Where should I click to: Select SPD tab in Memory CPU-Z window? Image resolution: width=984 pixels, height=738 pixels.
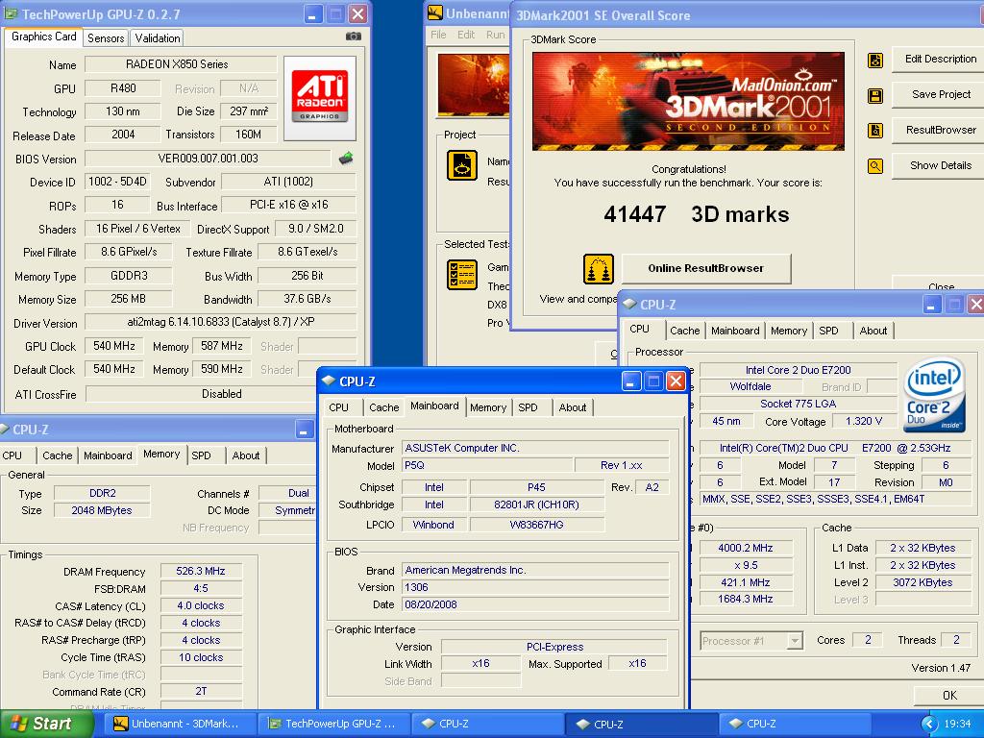pos(202,455)
